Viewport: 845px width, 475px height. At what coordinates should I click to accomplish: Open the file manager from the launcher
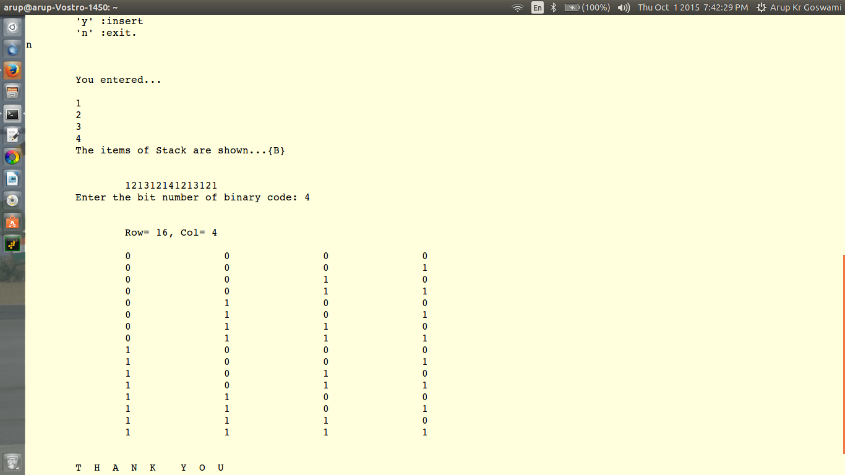(x=12, y=92)
